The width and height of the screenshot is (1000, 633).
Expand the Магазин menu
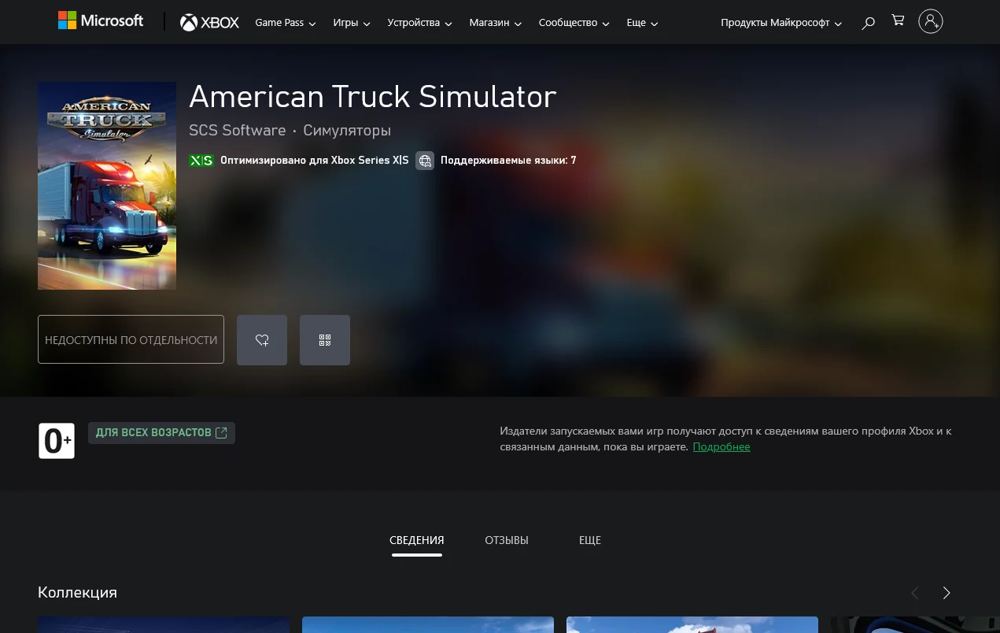(x=496, y=23)
